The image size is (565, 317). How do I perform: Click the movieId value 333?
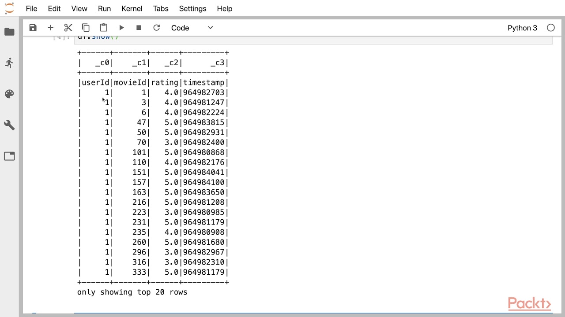click(139, 272)
